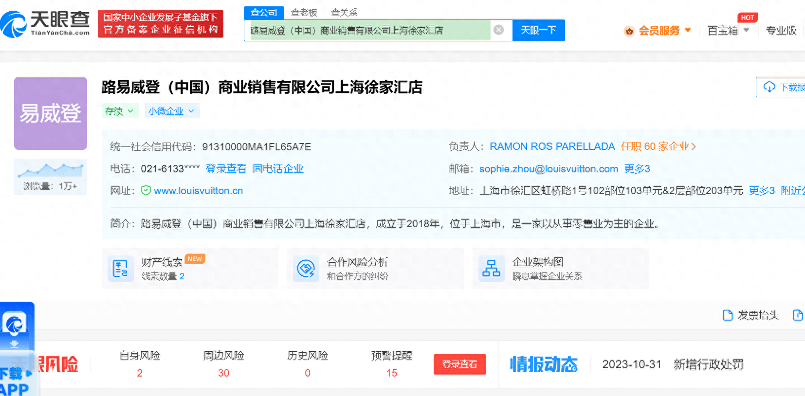Click the national fund official banner
The height and width of the screenshot is (396, 805).
click(161, 24)
